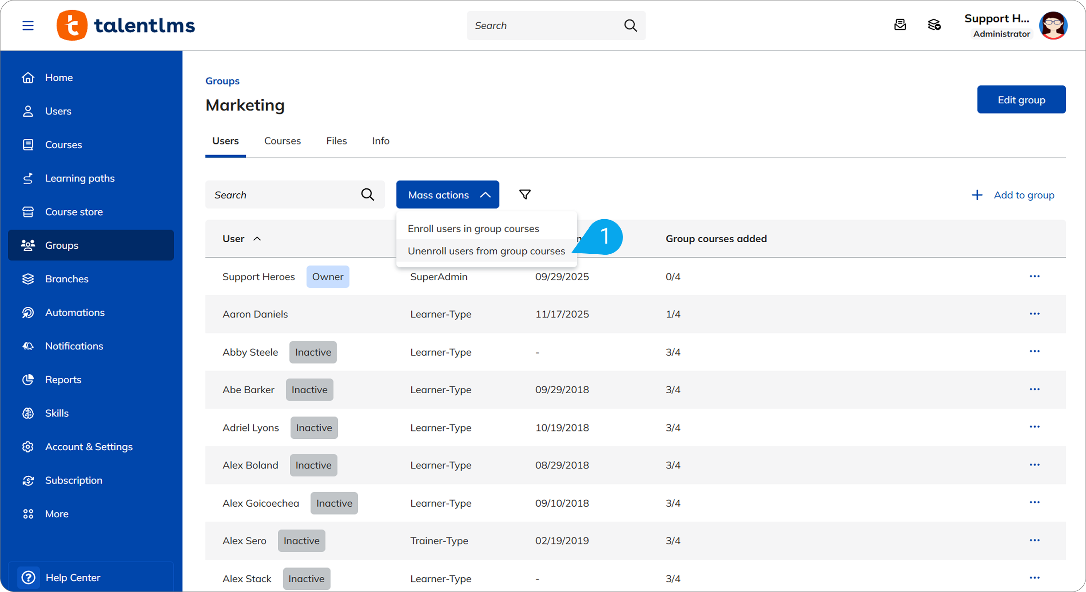Open the Help Center
1086x592 pixels.
[x=73, y=577]
